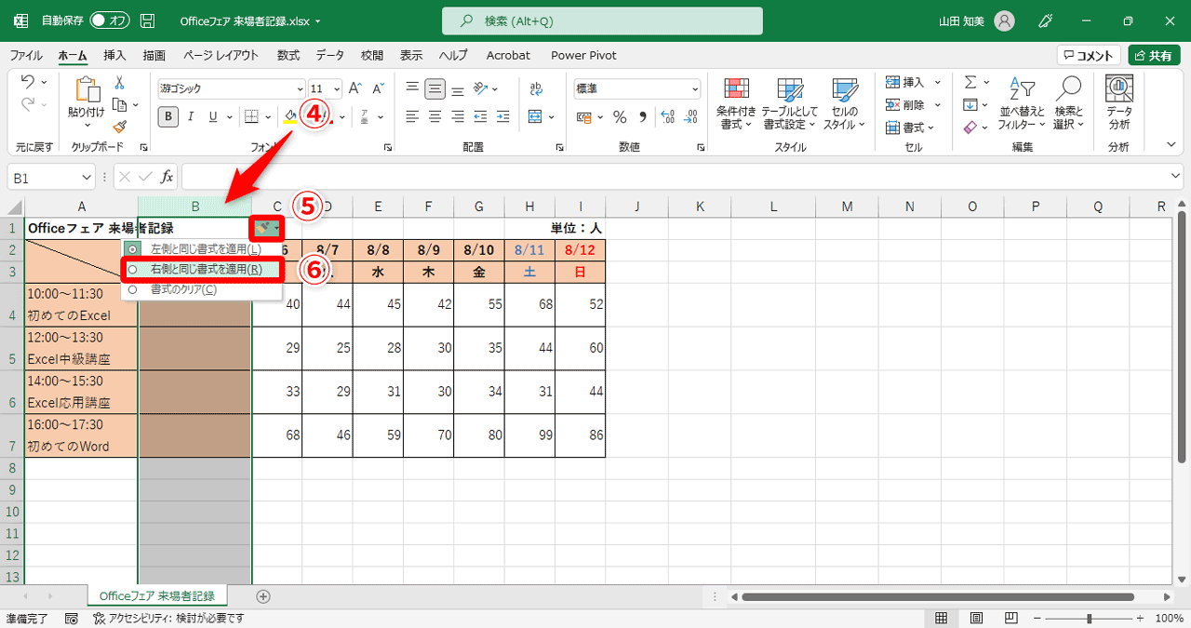Click the Increase Decimal icon
The image size is (1191, 628).
(668, 116)
